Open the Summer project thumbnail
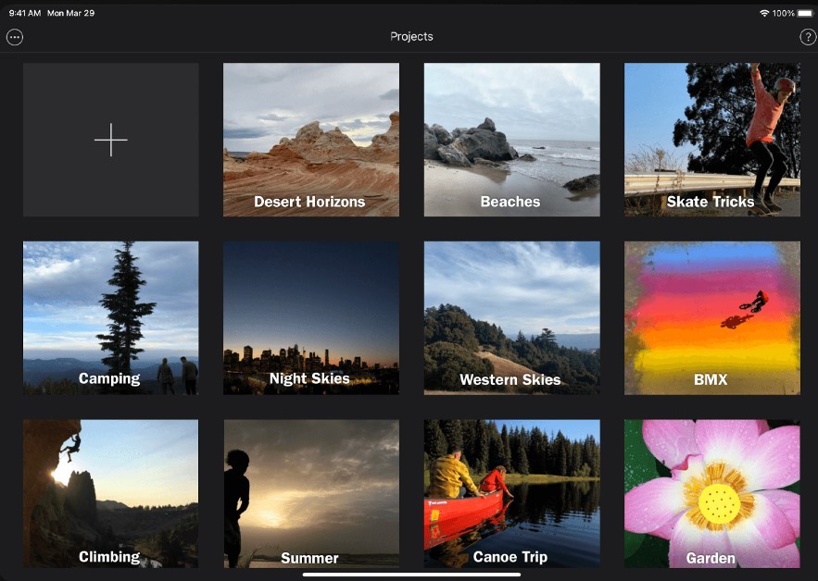This screenshot has width=818, height=581. 311,493
